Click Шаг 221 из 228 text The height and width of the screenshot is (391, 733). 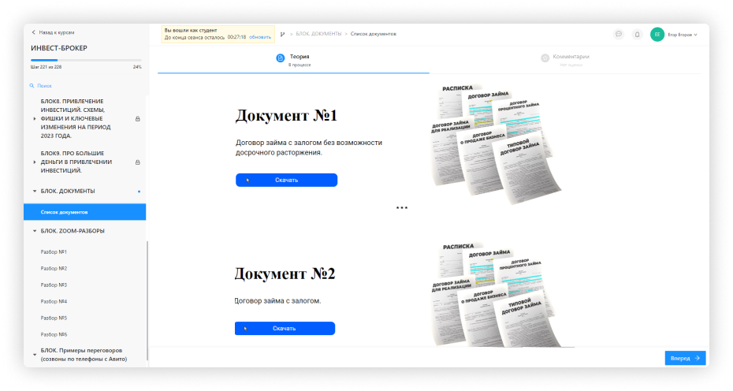[46, 67]
